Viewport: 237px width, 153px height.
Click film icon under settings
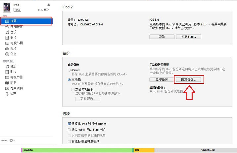tap(7, 38)
